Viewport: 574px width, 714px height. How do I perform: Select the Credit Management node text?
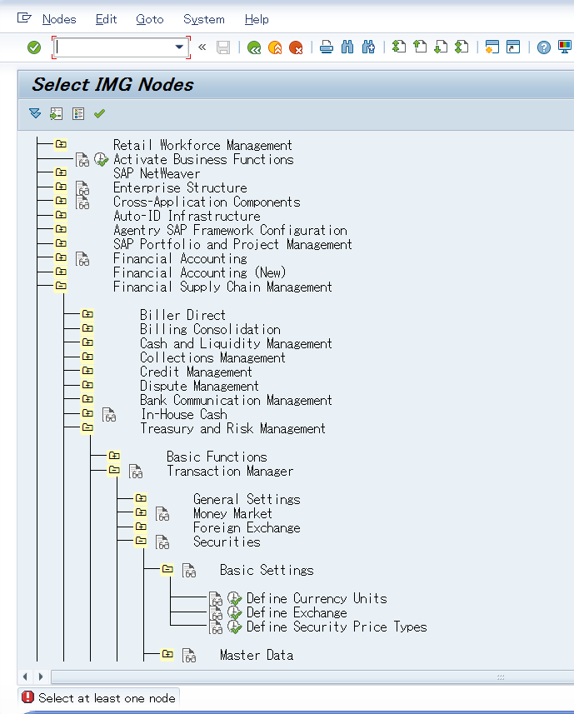click(x=196, y=372)
